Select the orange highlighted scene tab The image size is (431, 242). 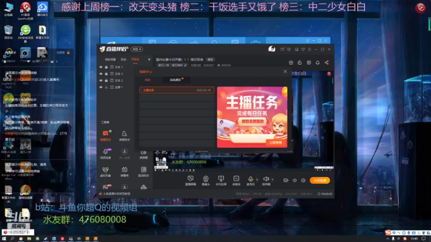pos(135,59)
